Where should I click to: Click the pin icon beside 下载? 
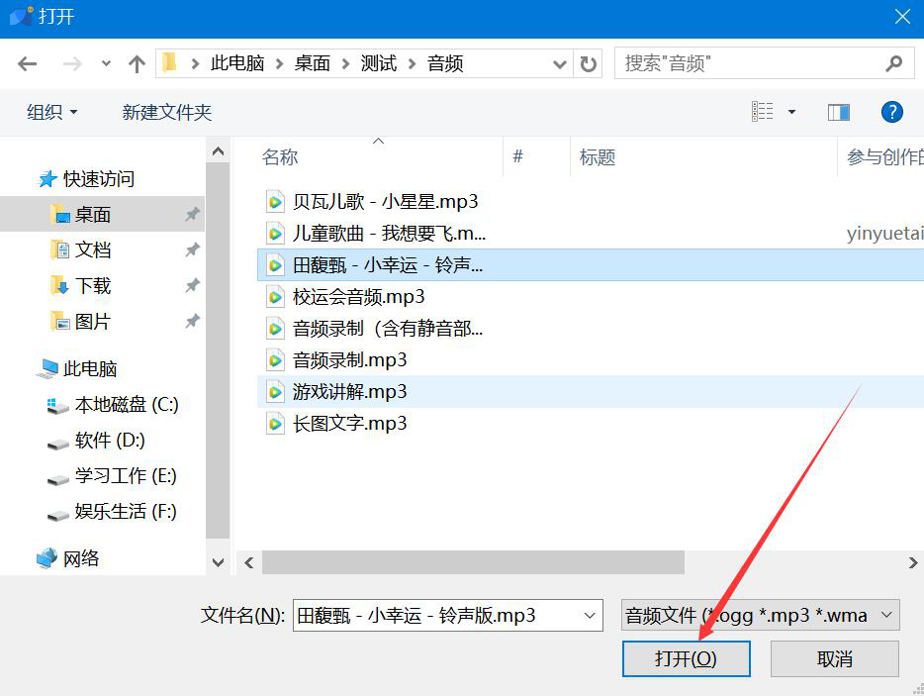tap(192, 285)
